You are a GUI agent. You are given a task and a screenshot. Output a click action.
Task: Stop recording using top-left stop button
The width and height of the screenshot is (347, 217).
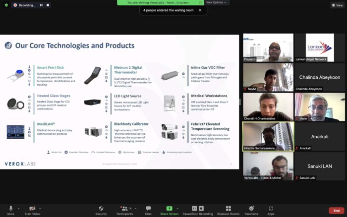[48, 5]
